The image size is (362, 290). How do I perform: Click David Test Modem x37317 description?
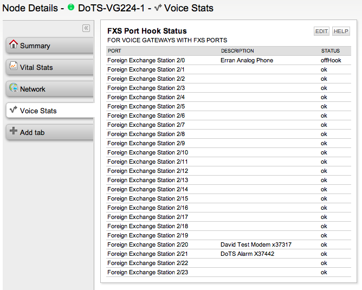[256, 245]
